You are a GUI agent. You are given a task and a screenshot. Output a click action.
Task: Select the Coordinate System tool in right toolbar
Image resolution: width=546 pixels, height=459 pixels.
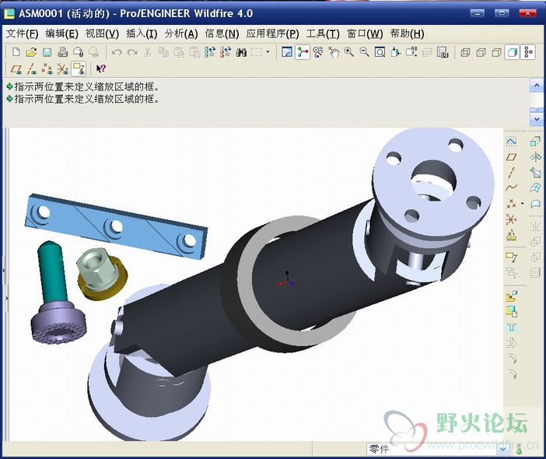pos(511,219)
